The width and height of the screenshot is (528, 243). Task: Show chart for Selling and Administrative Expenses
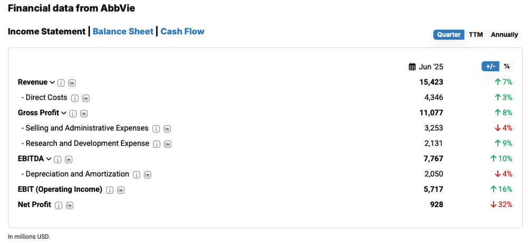point(167,129)
